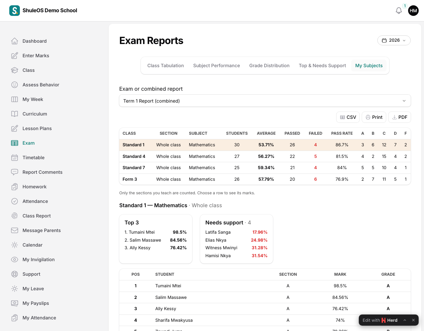Click the Dashboard home icon

point(15,41)
